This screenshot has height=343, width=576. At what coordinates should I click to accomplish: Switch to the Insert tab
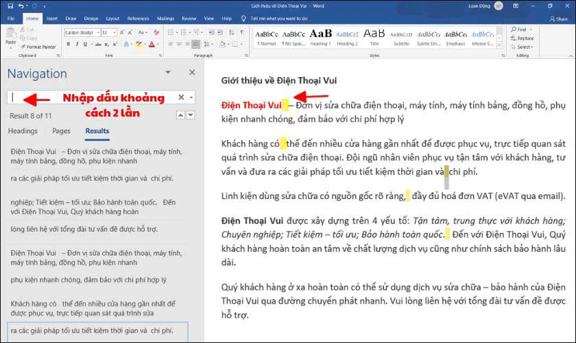pos(52,19)
